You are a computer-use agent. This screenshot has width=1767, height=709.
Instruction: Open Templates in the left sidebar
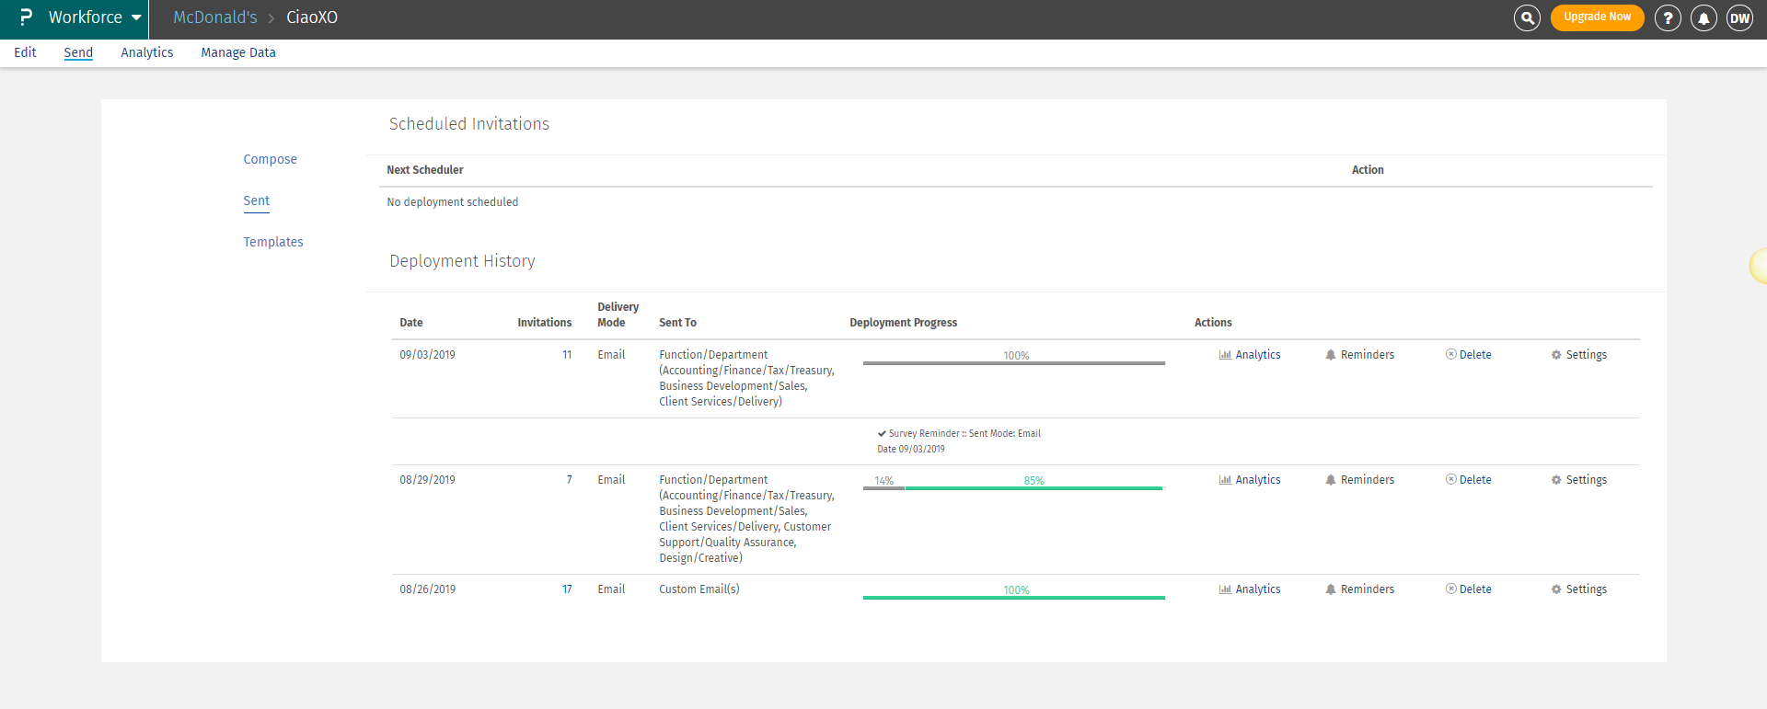pos(272,242)
